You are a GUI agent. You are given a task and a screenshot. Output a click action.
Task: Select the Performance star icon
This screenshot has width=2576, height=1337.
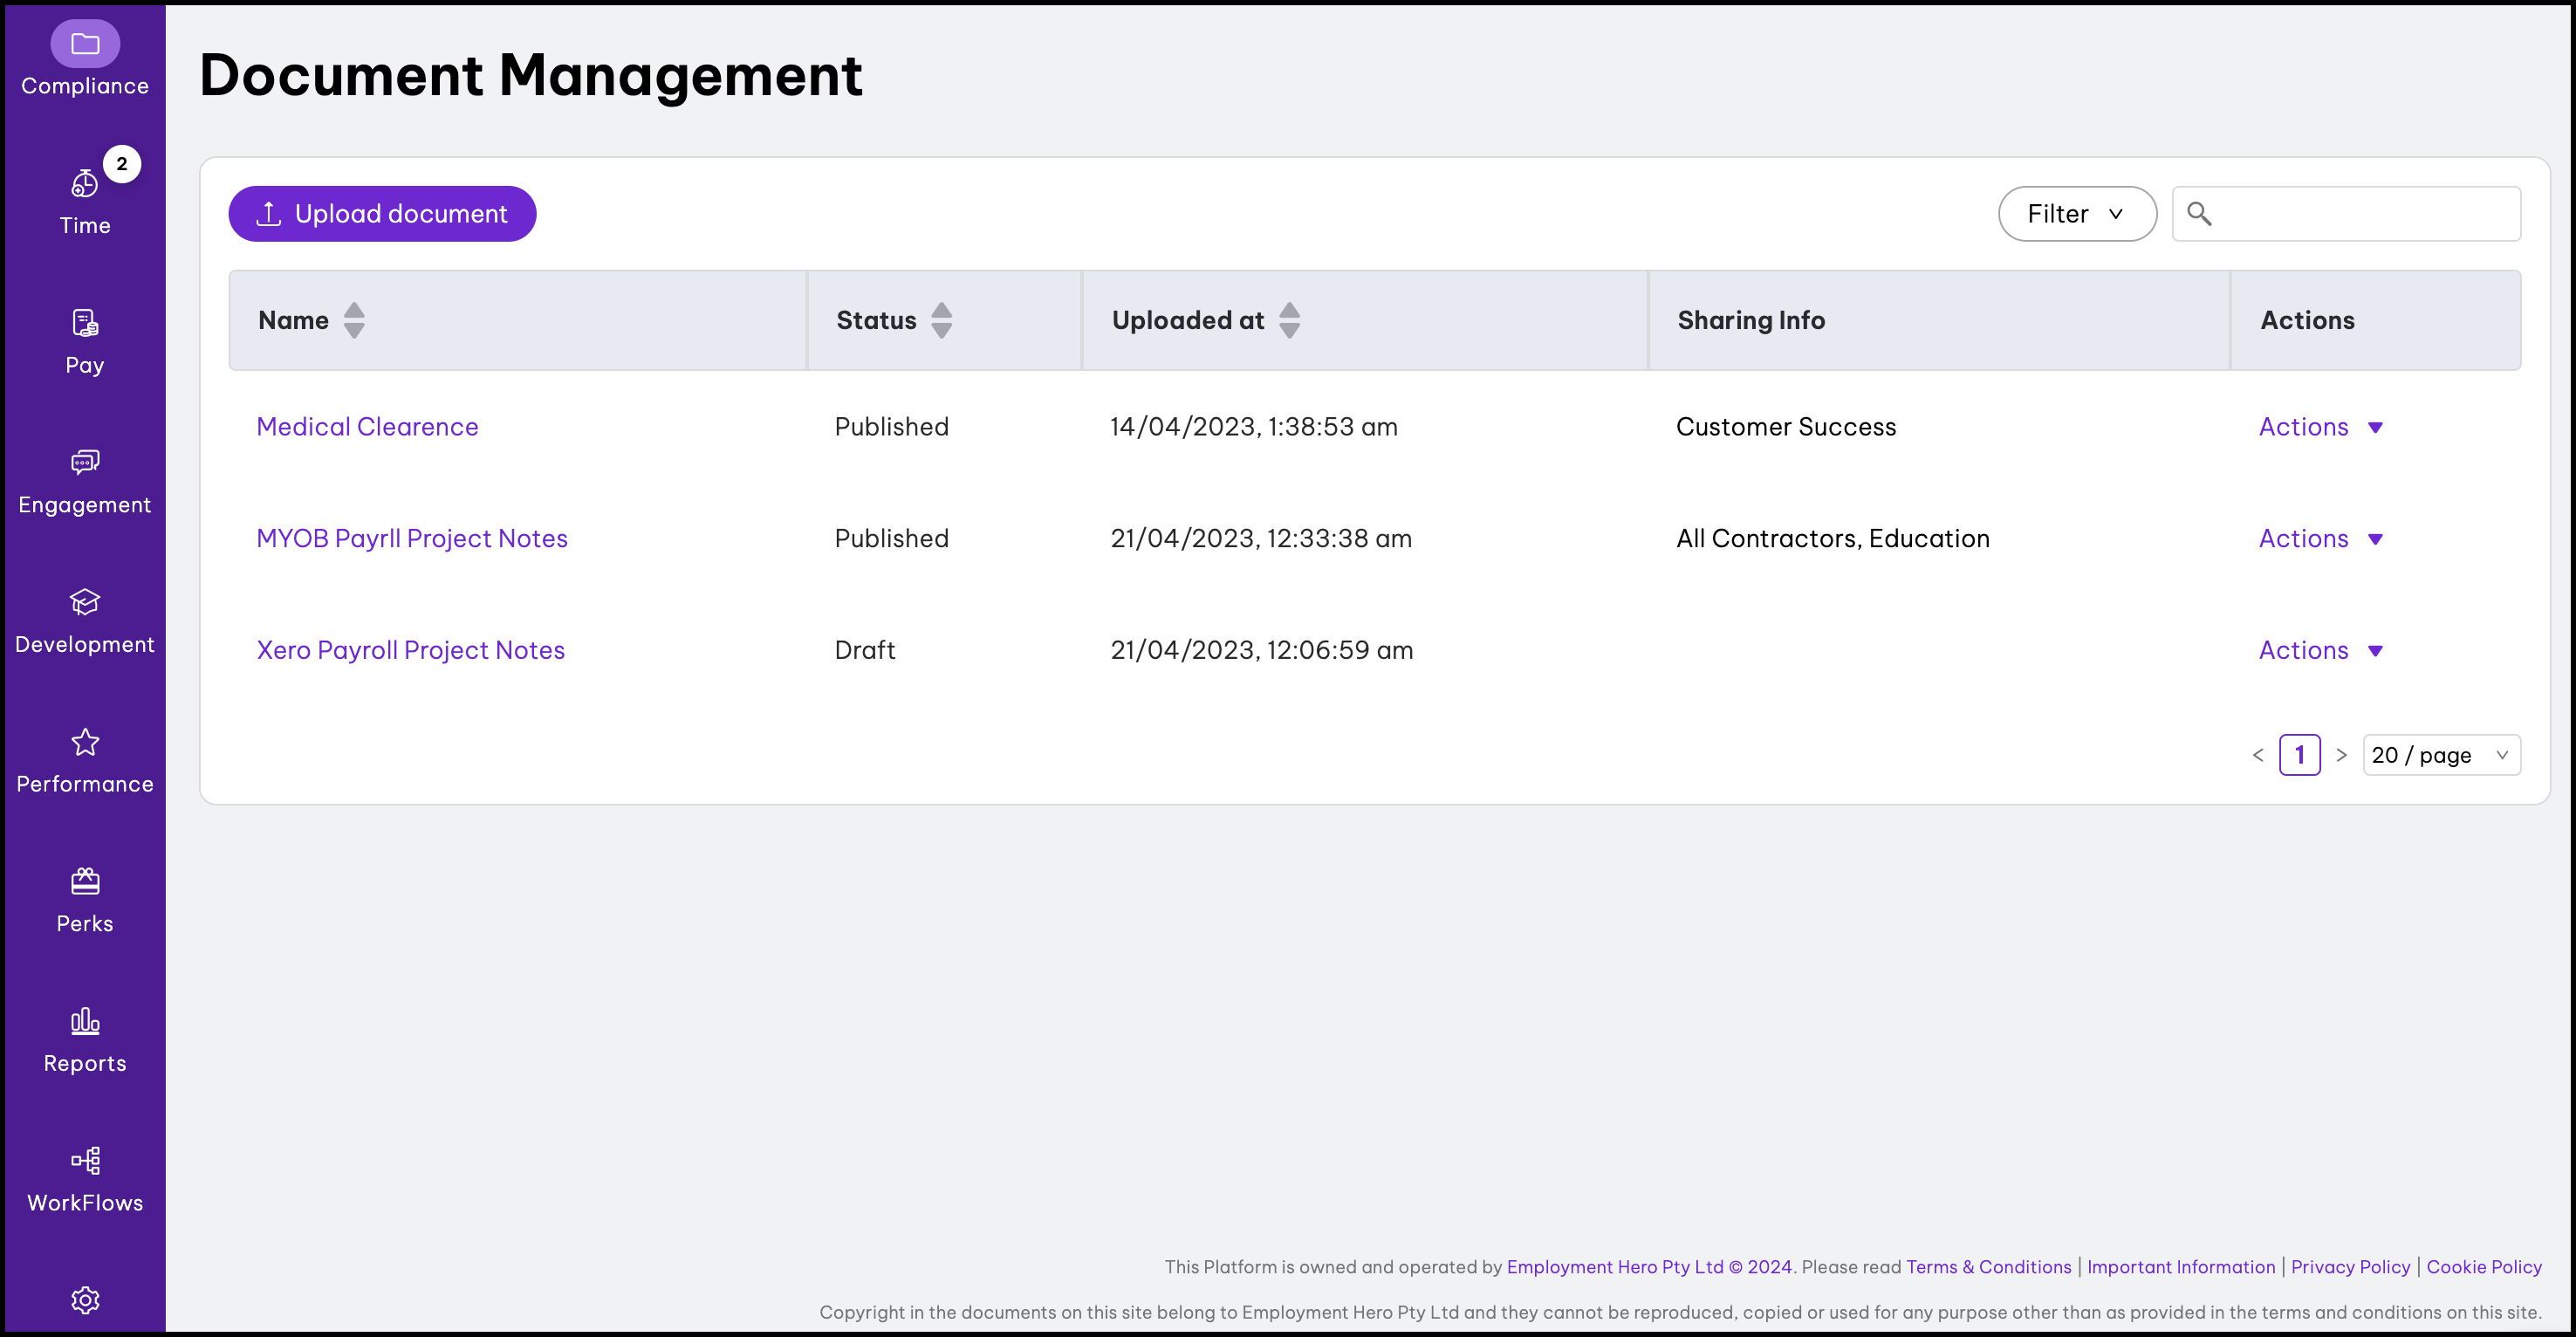(x=84, y=743)
